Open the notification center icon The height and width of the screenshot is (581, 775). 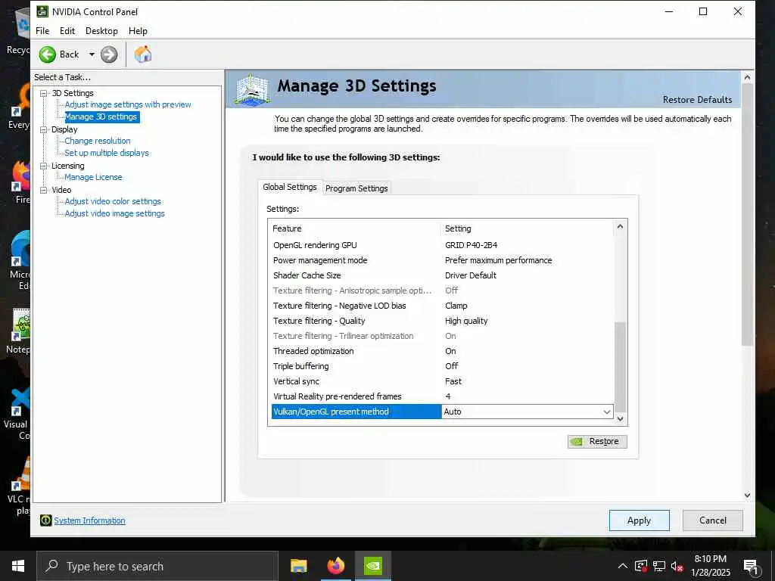(x=751, y=567)
